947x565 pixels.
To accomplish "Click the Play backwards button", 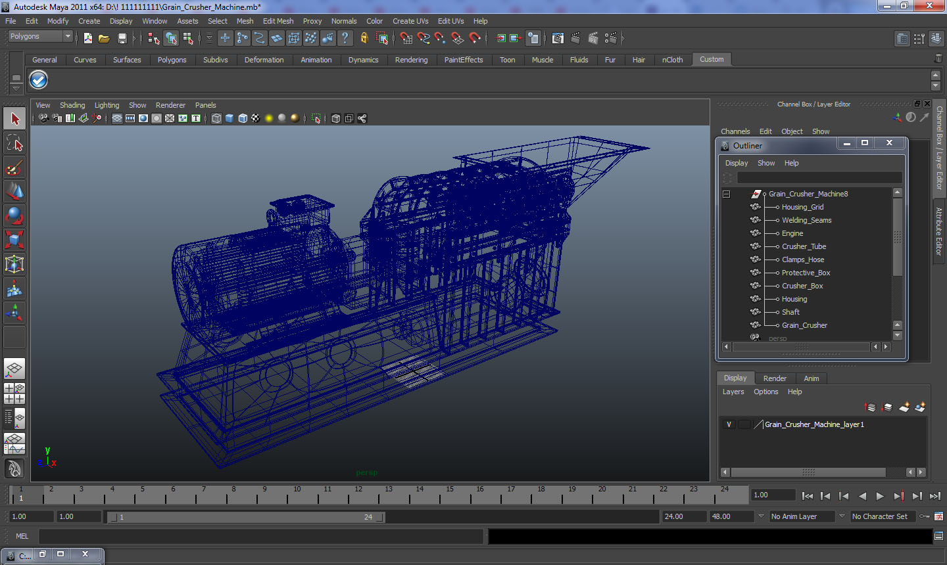I will [x=862, y=496].
